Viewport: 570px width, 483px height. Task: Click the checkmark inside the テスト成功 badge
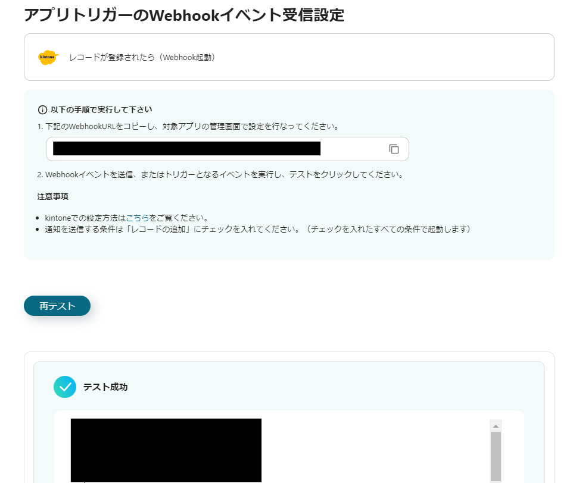tap(65, 387)
